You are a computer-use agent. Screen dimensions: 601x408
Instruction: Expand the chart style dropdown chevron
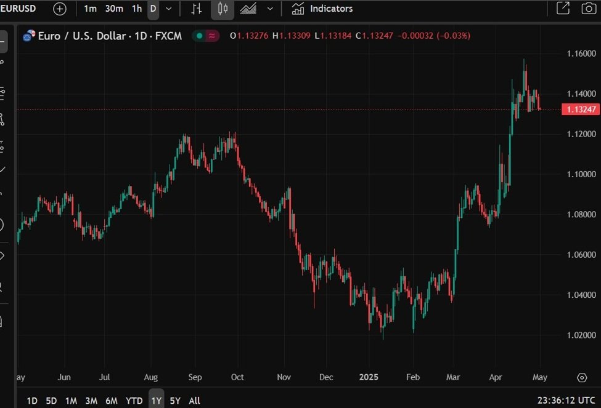tap(269, 9)
